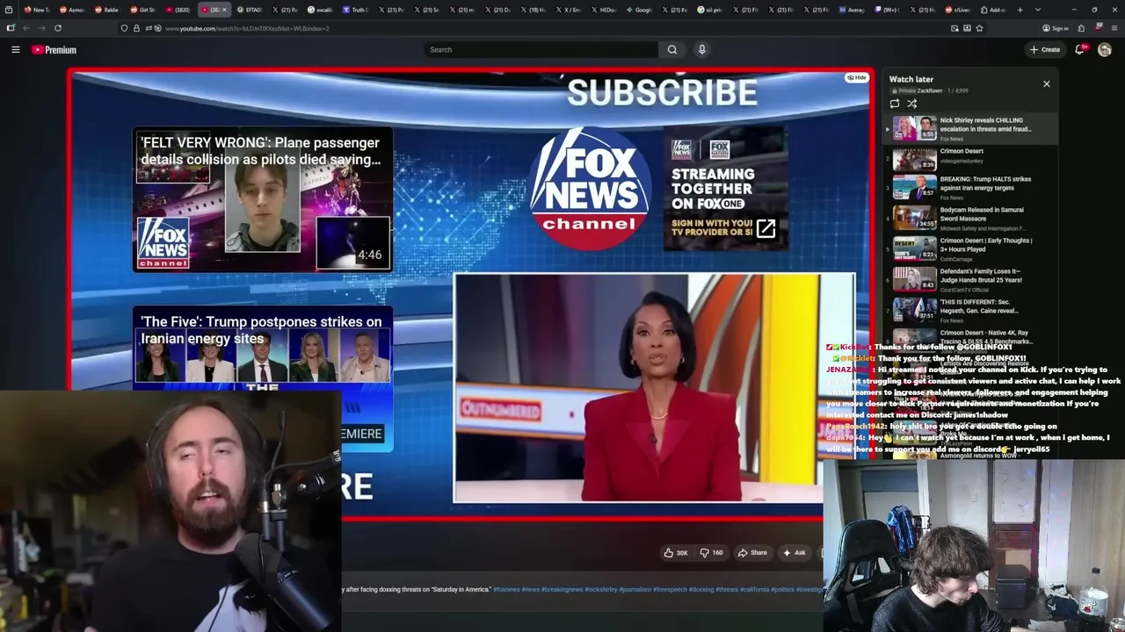
Task: Switch to the Baldie browser tab
Action: tap(107, 10)
